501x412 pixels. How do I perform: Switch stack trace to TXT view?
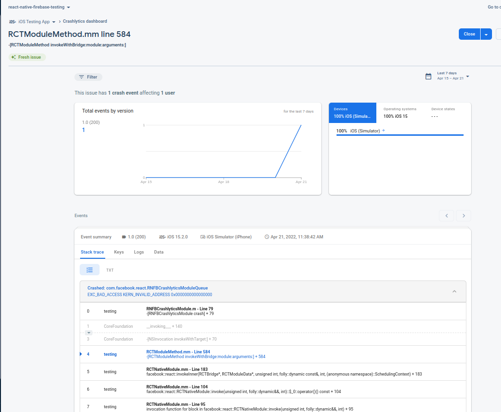click(110, 270)
